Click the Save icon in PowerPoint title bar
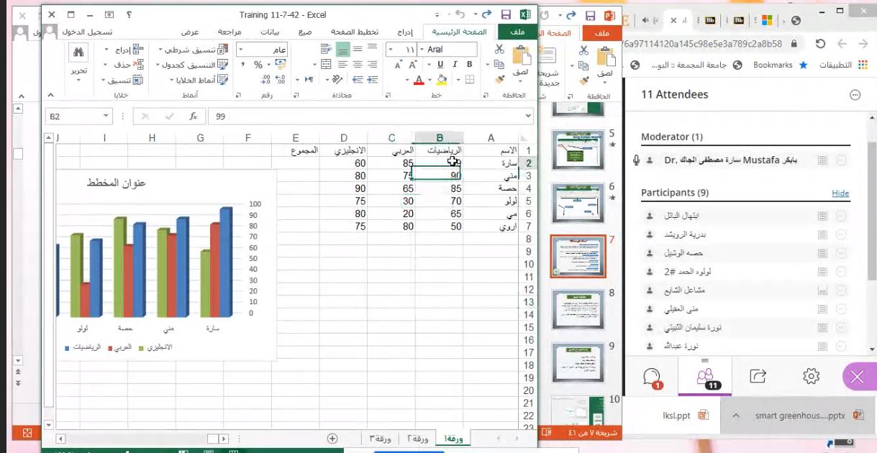The height and width of the screenshot is (453, 877). pos(590,16)
